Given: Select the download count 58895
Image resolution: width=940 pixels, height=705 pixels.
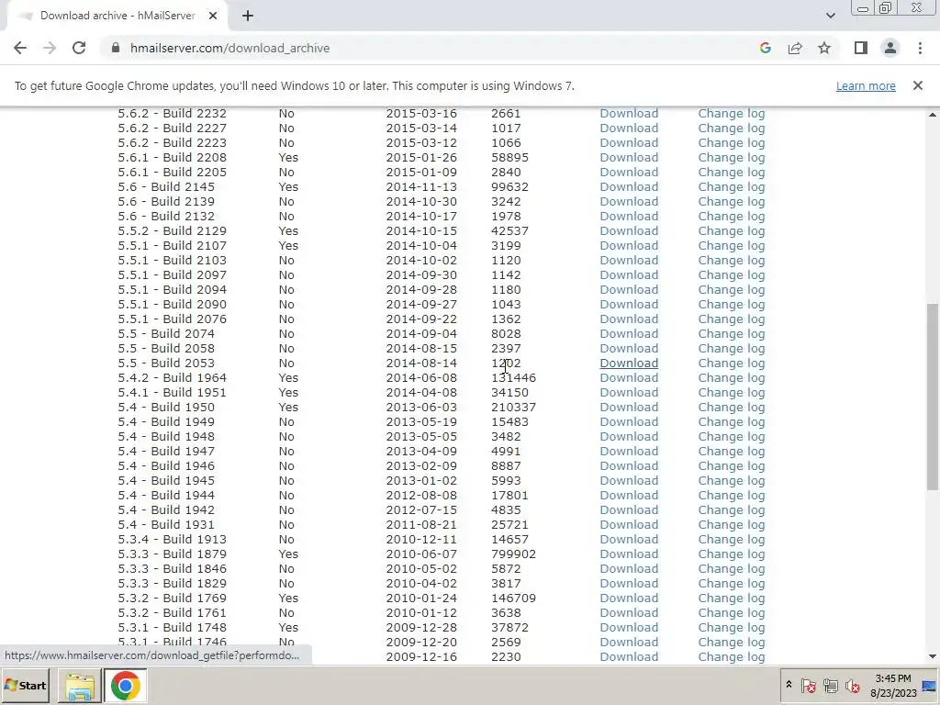Looking at the screenshot, I should (x=509, y=158).
